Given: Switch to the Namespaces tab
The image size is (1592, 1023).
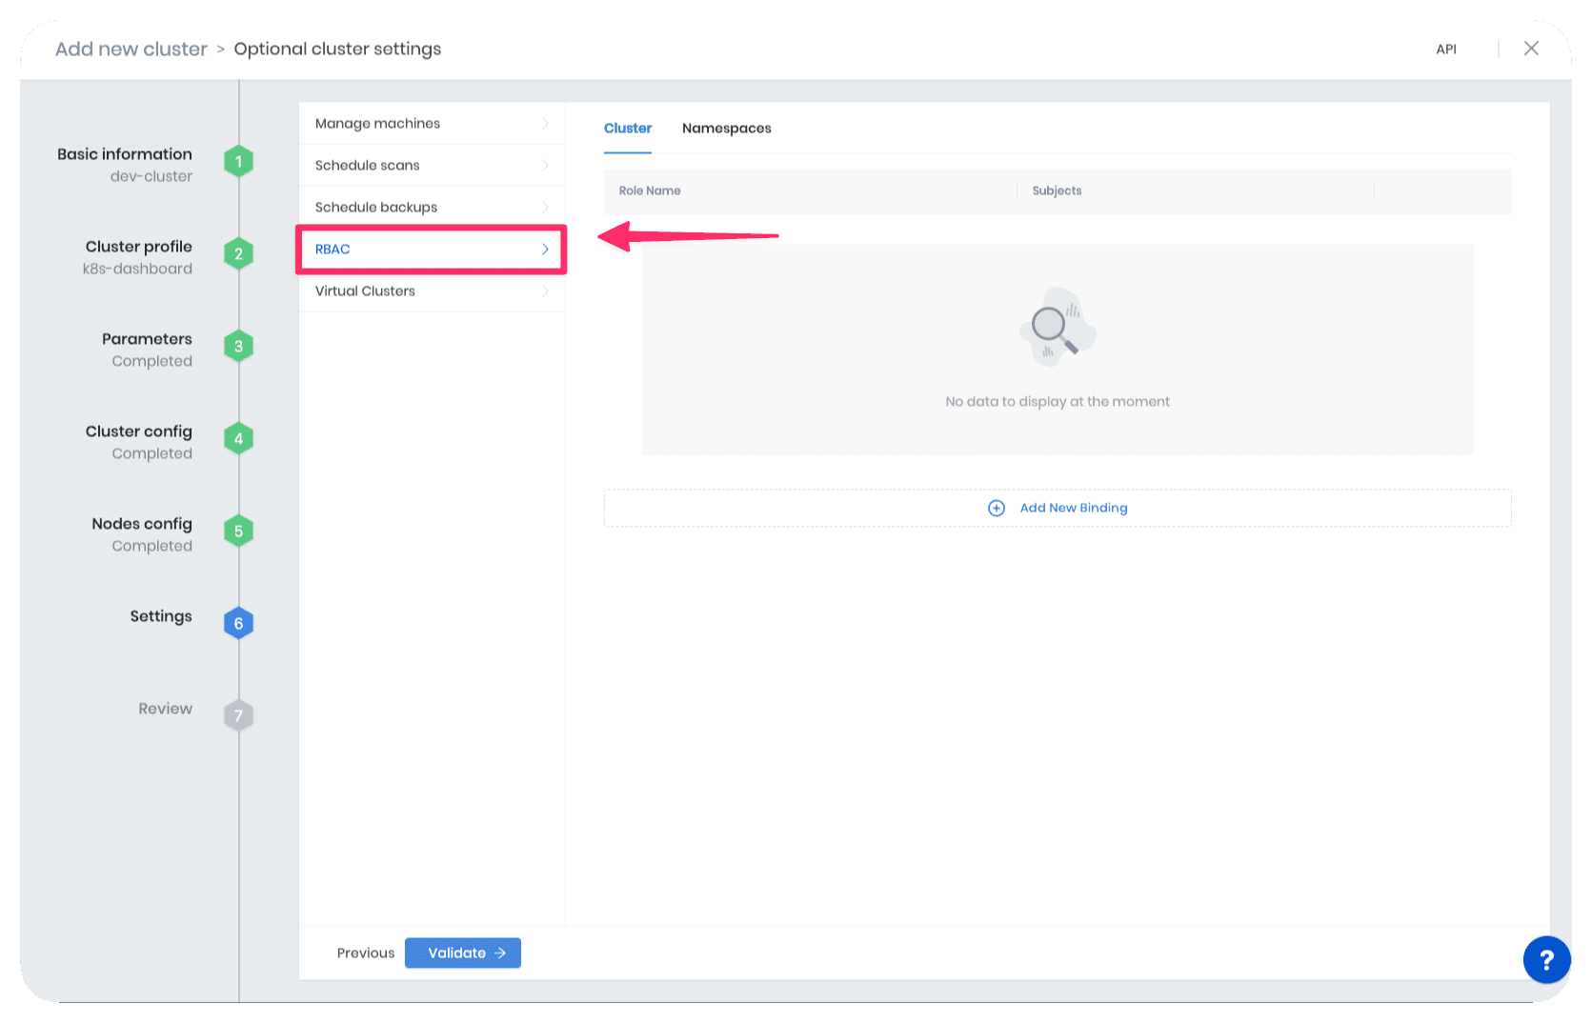Looking at the screenshot, I should pos(727,128).
